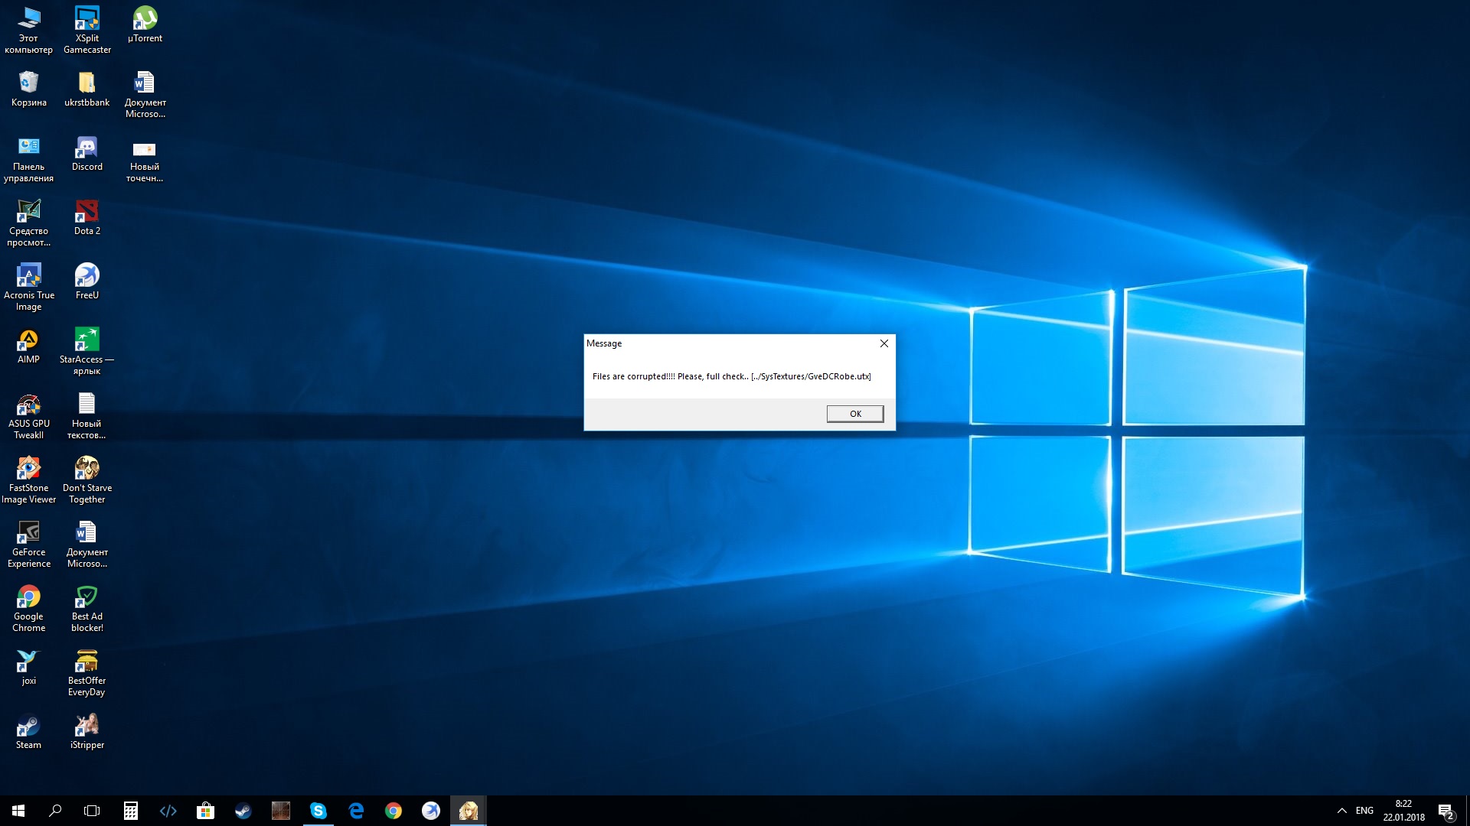1470x826 pixels.
Task: Click the Task View button in taskbar
Action: click(92, 810)
